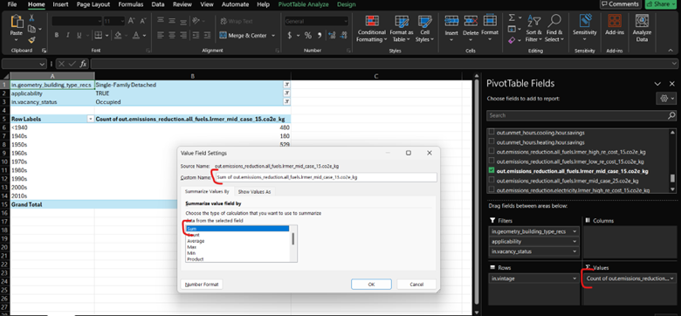Check the electricity lrmer_high_re_cost_15 field
The image size is (681, 316).
[492, 189]
